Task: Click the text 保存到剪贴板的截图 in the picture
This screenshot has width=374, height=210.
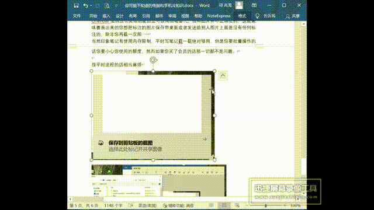Action: click(130, 143)
